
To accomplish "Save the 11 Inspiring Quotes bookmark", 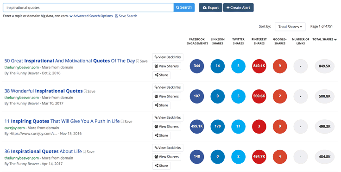I will (126, 122).
